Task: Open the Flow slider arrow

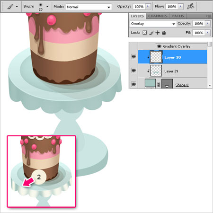Action: [180, 7]
